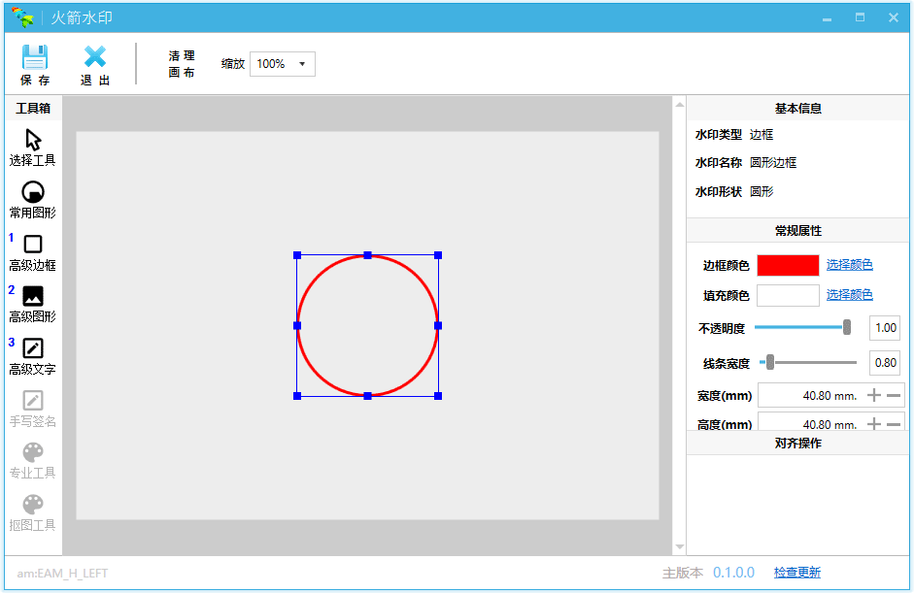Click the 抠图工具 cutout tool icon
The image size is (914, 593).
coord(33,505)
